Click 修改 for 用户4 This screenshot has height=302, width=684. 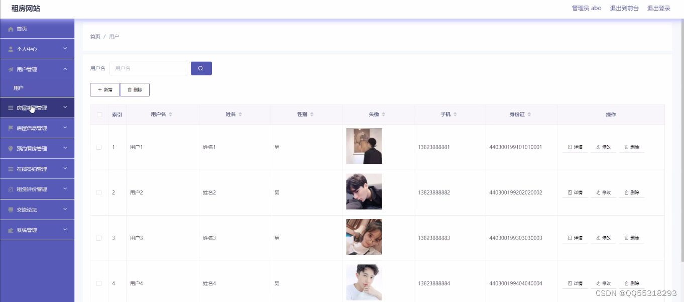(603, 283)
